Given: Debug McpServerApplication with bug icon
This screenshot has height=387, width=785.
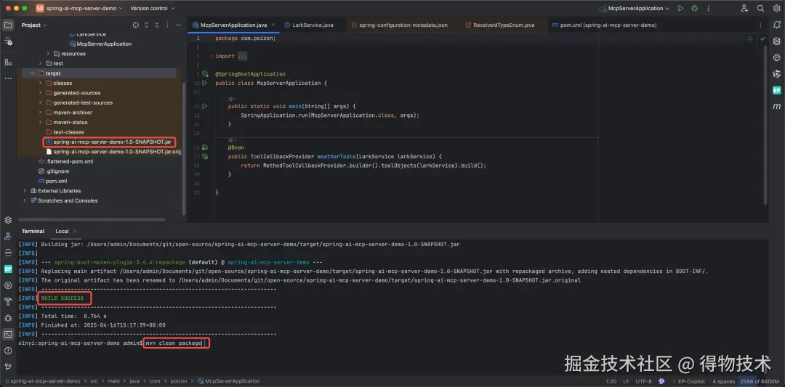Looking at the screenshot, I should click(x=695, y=8).
